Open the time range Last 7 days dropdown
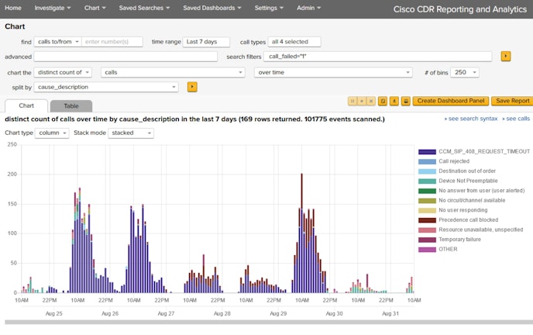 pyautogui.click(x=206, y=42)
